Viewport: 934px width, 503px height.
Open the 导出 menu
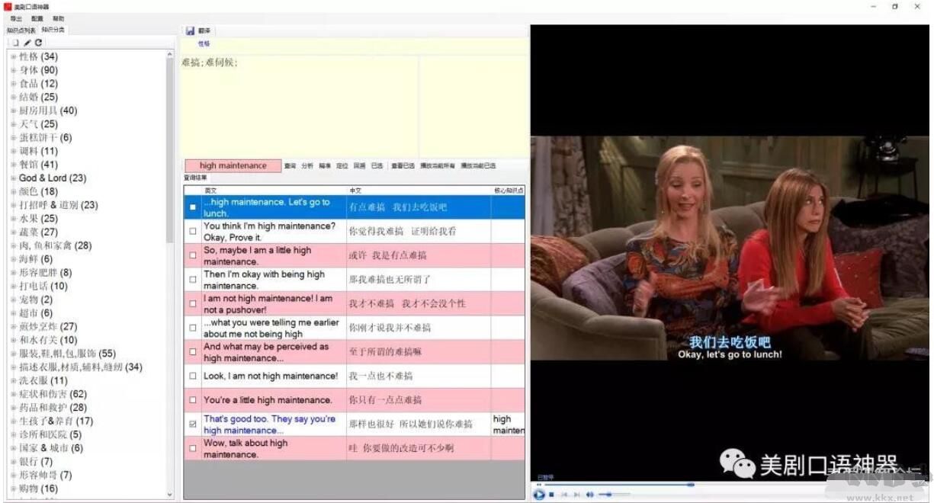tap(16, 18)
